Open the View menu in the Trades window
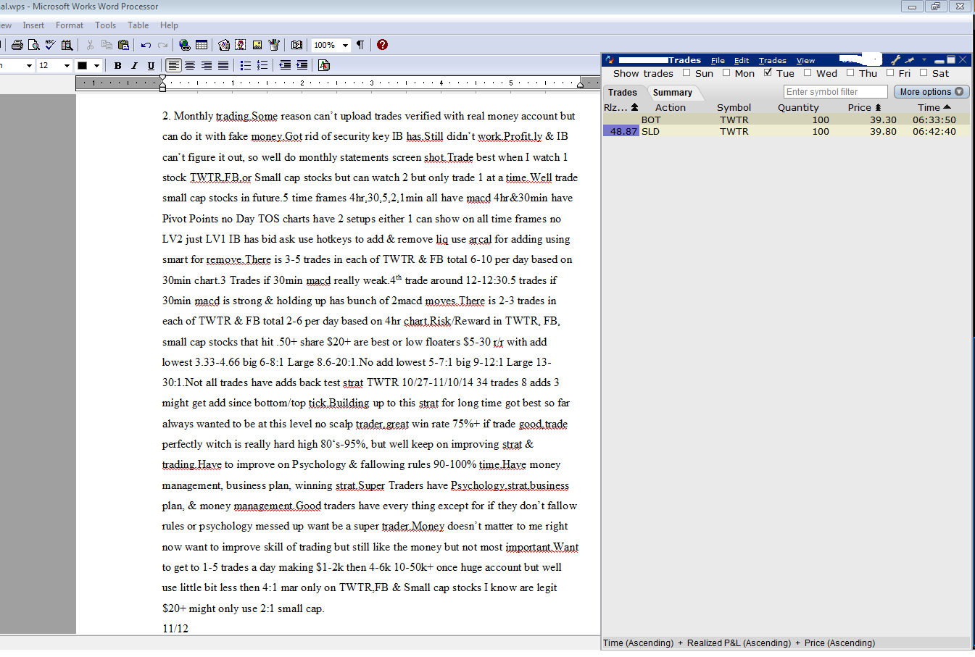Screen dimensions: 975x657 (x=805, y=61)
